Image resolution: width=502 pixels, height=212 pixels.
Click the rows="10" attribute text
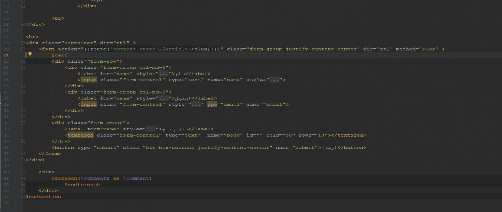click(314, 135)
